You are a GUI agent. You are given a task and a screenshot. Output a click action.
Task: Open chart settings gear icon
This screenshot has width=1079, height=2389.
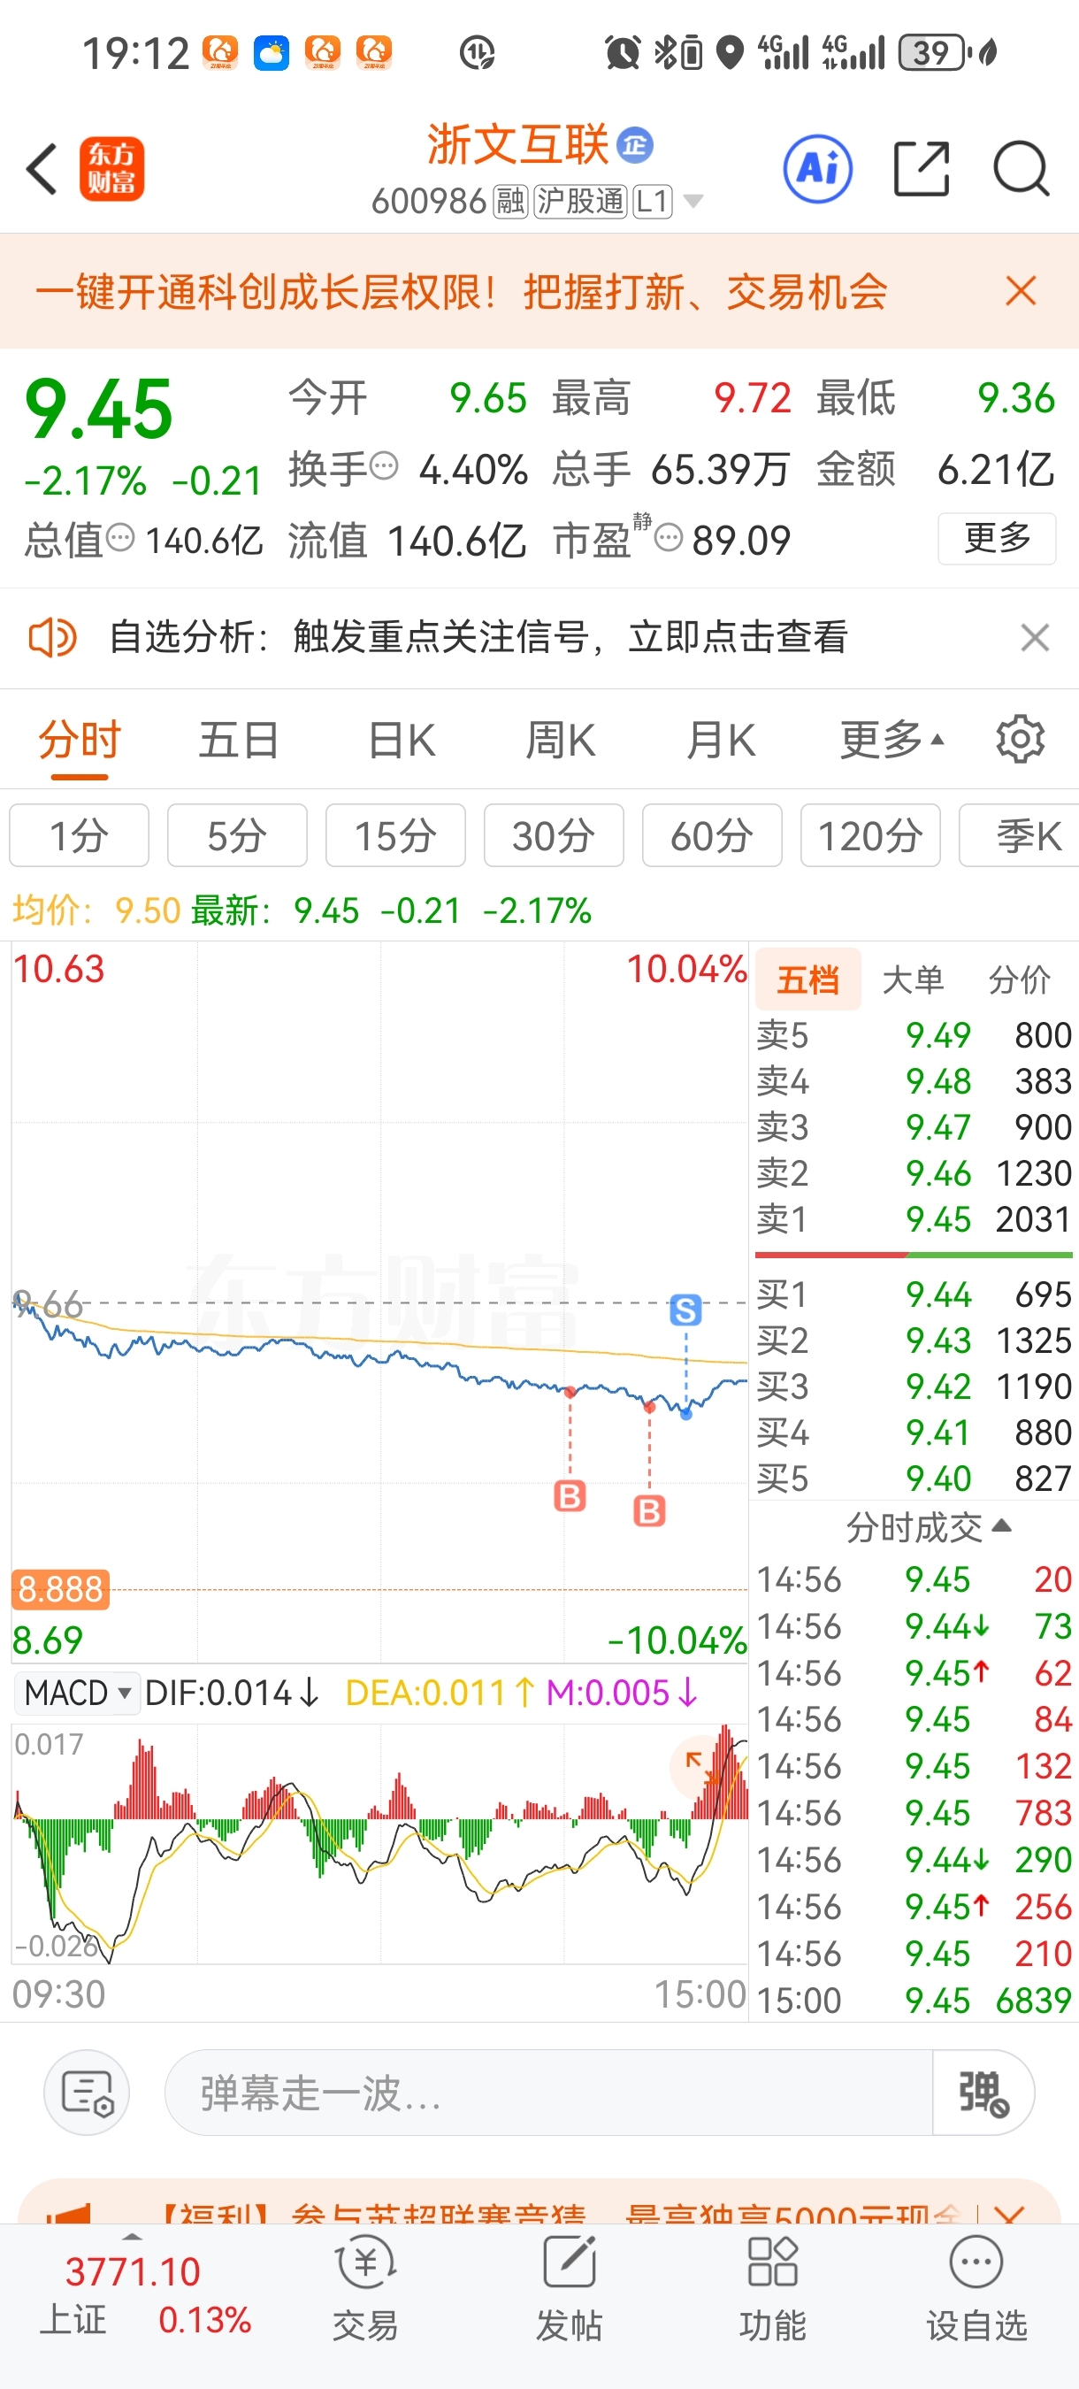[1020, 739]
